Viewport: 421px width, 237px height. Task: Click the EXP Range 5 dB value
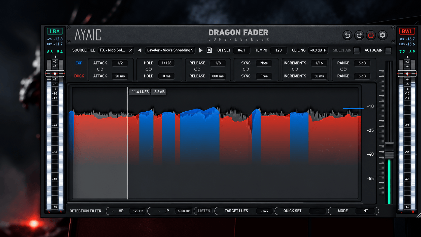pos(362,63)
